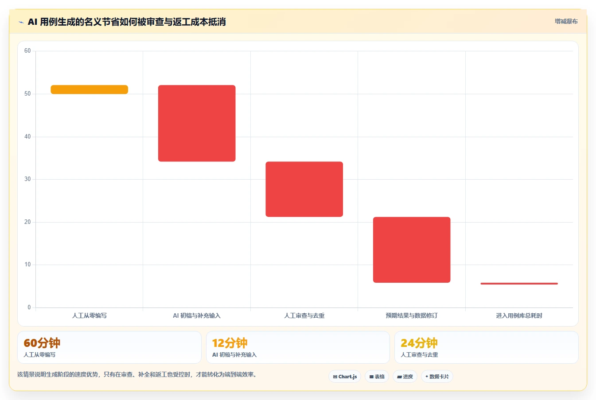596x400 pixels.
Task: Click the footer note starting 该情景说明
Action: [138, 374]
